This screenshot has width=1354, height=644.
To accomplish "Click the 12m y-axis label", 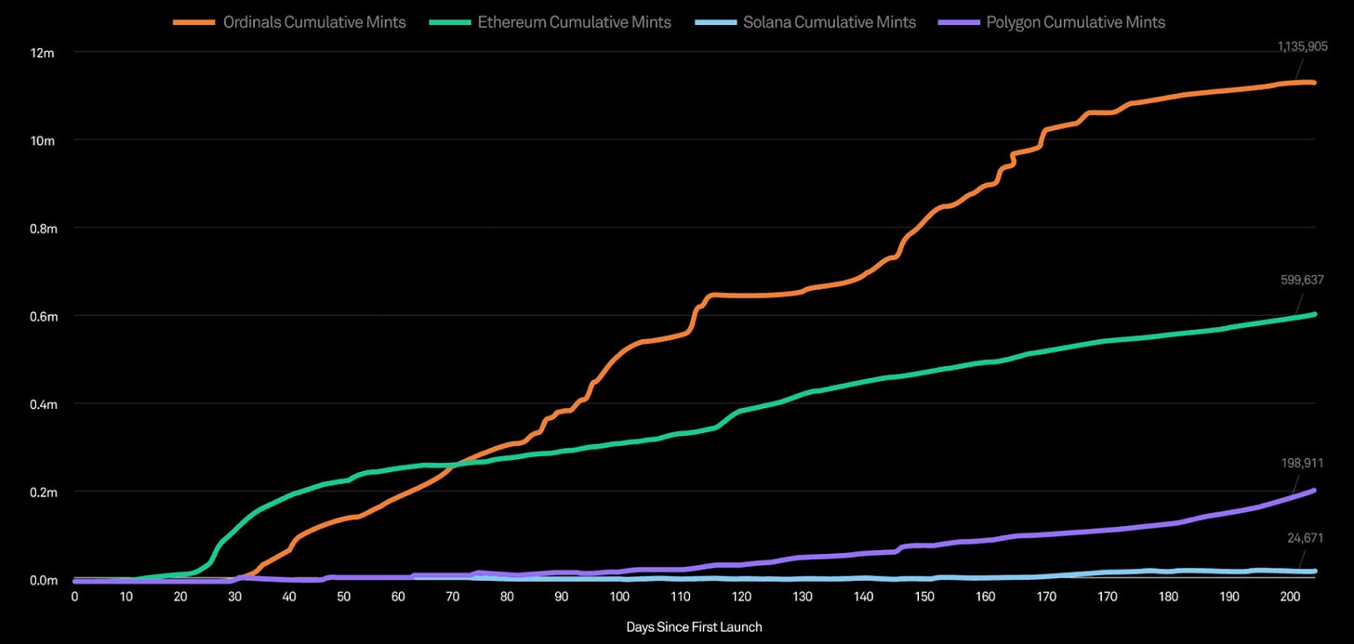I will coord(45,53).
